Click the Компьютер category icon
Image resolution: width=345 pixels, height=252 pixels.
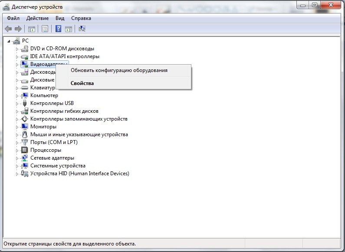25,95
